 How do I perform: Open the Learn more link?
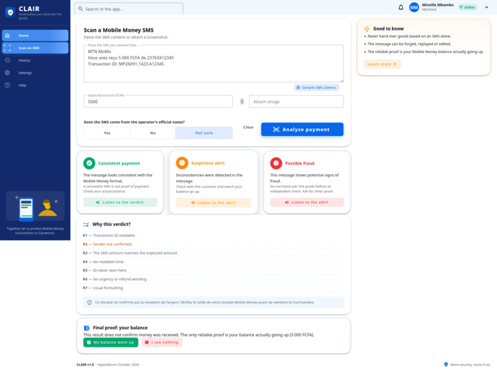(382, 64)
